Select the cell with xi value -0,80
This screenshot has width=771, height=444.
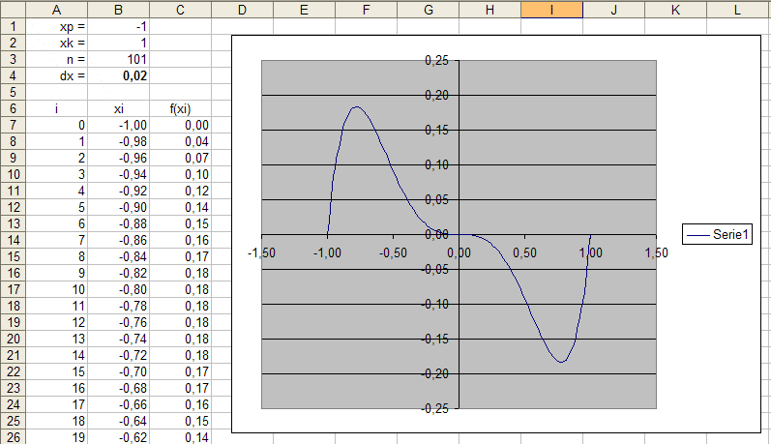coord(118,289)
